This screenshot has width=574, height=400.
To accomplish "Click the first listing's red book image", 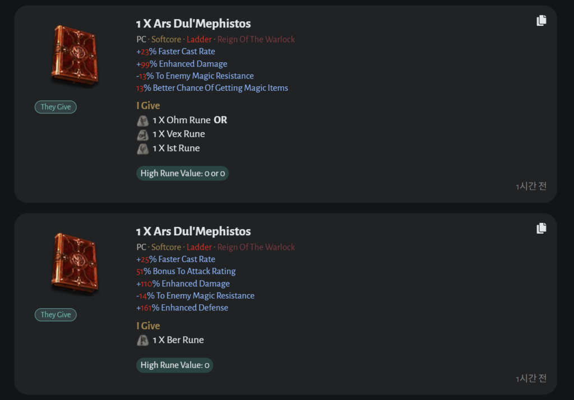I will click(74, 55).
